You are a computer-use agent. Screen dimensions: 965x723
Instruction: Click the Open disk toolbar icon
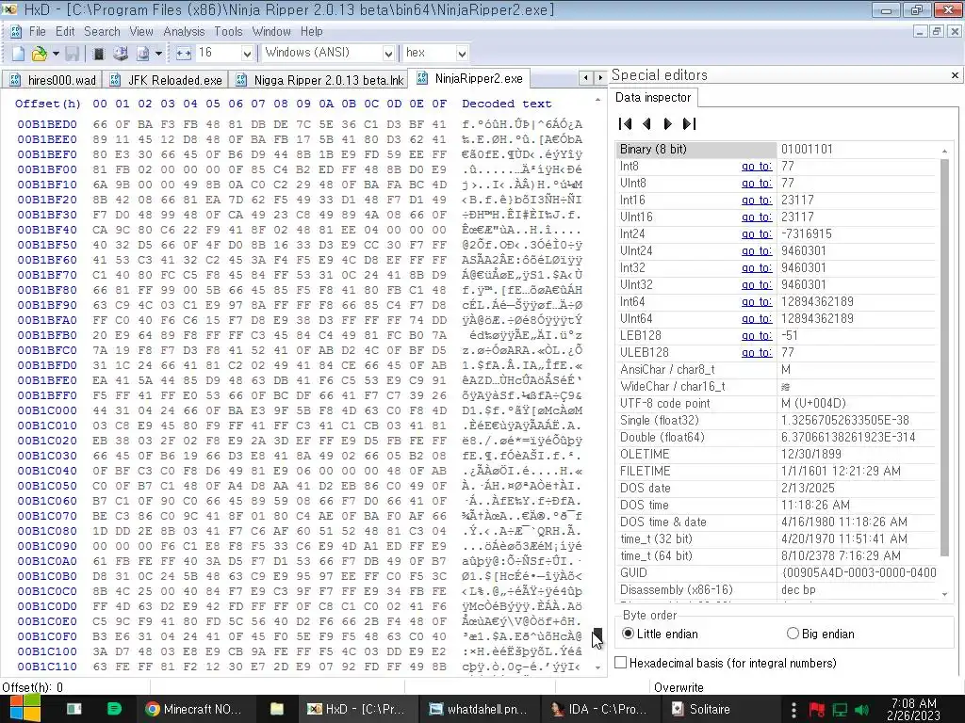coord(121,54)
